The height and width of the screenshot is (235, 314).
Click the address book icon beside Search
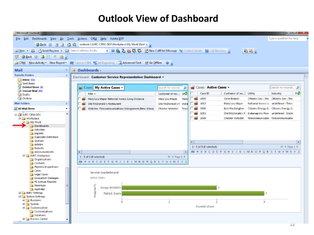[67, 51]
